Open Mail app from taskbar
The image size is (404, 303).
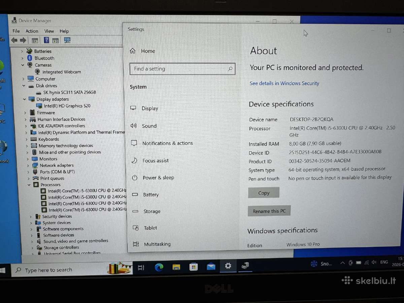[211, 267]
